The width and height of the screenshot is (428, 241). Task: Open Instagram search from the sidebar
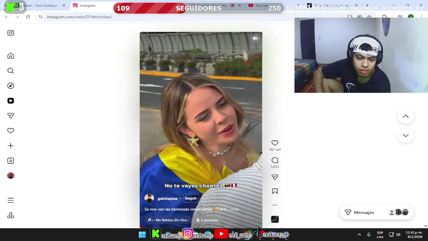(11, 71)
